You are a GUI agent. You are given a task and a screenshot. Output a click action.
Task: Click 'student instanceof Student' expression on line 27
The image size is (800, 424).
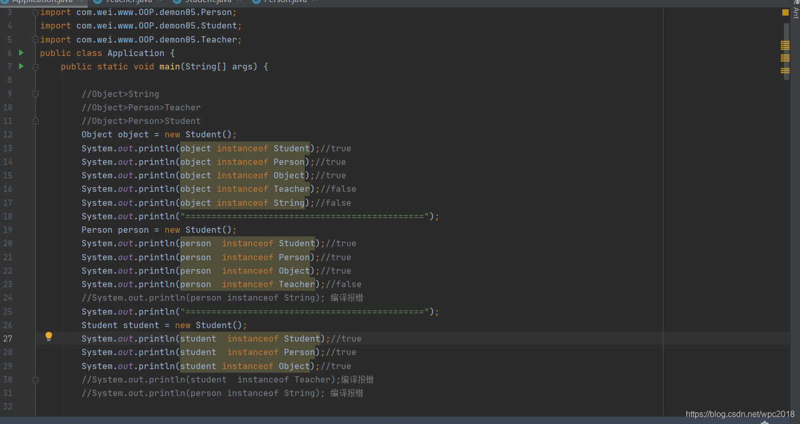(250, 339)
